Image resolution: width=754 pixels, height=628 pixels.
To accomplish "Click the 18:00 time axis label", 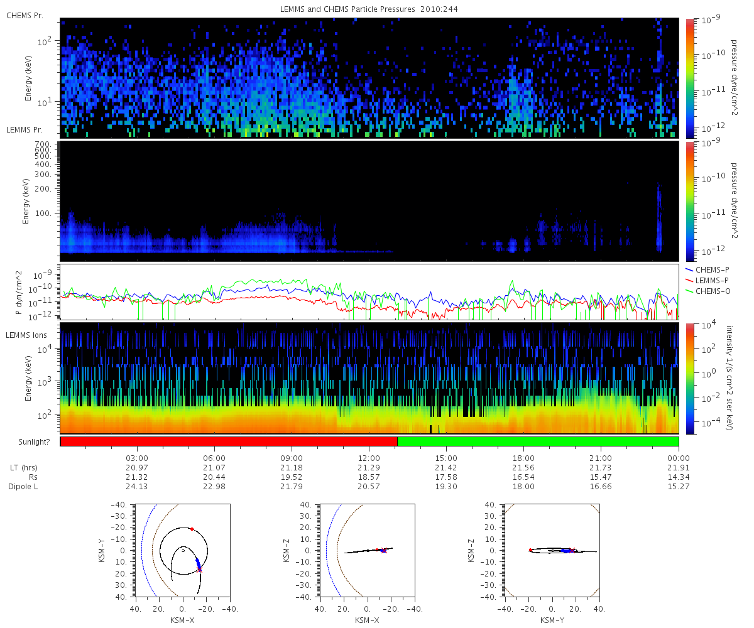I will tap(523, 458).
